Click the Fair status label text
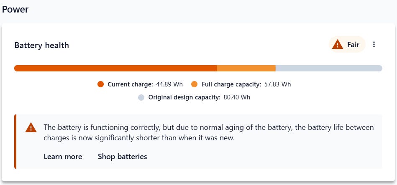397x185 pixels. click(353, 45)
